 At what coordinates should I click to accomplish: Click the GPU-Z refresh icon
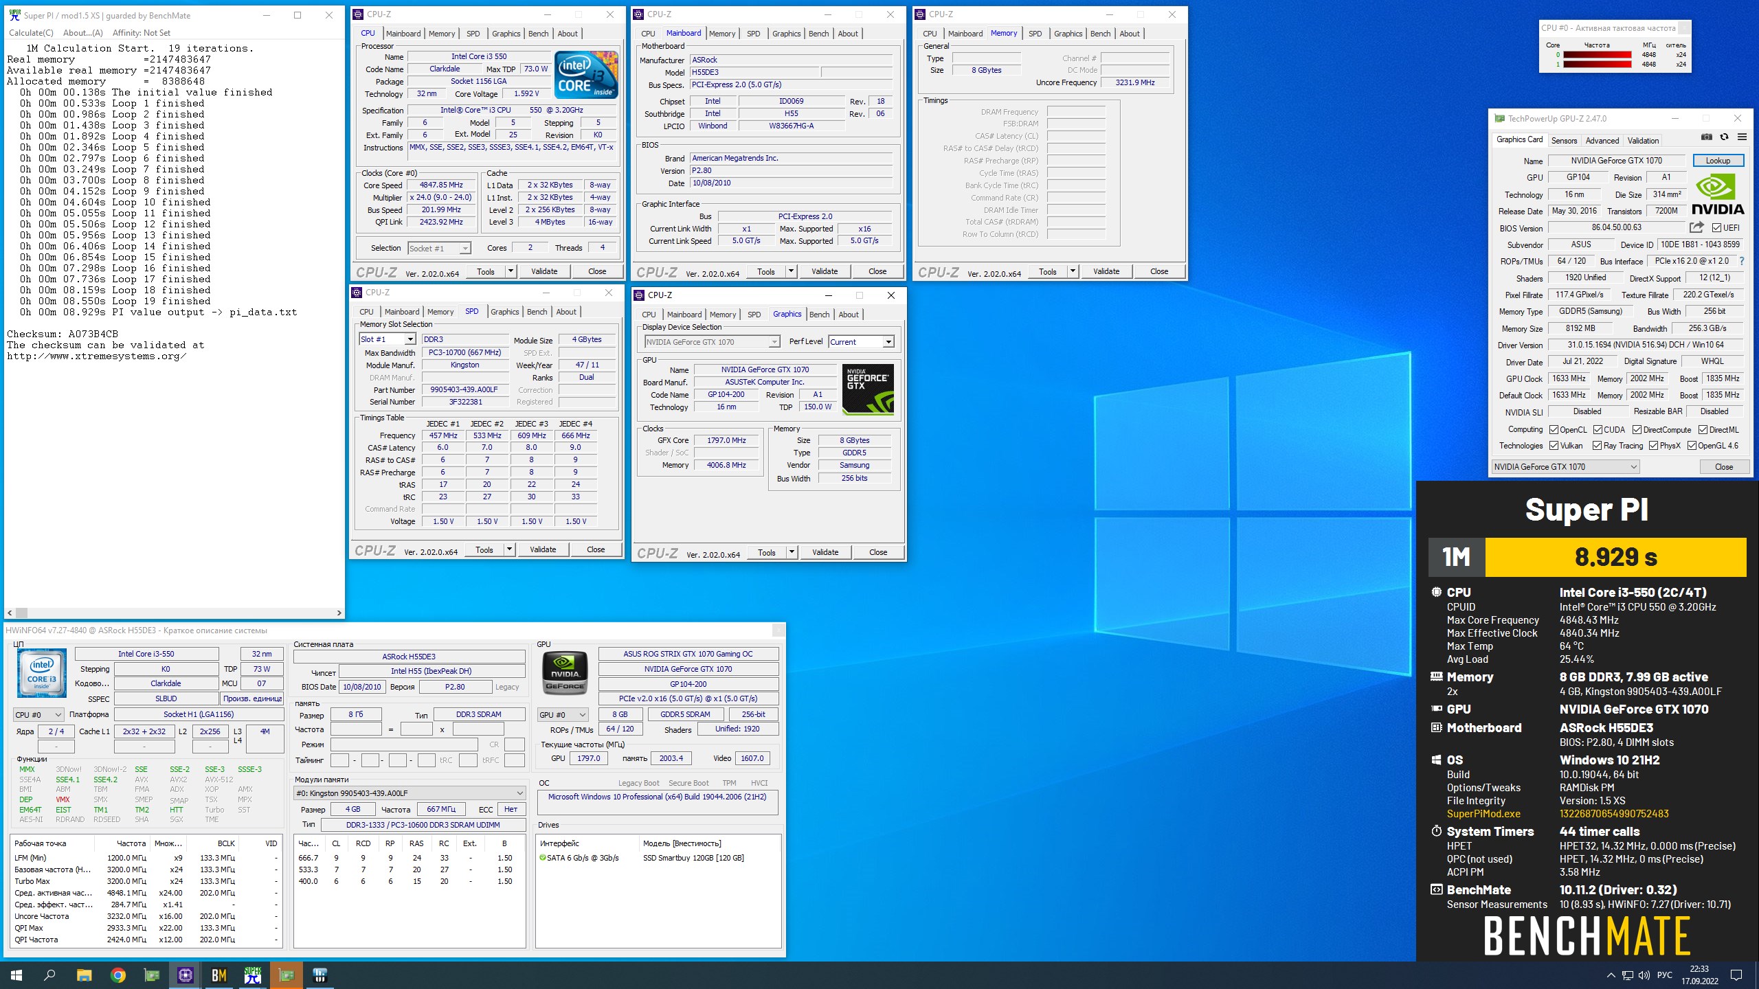(1724, 137)
